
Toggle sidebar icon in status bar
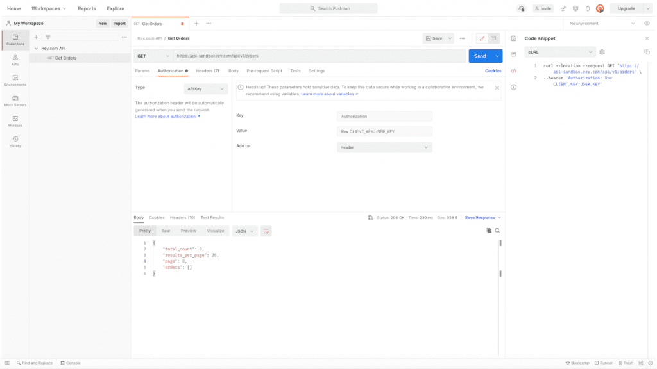7,363
